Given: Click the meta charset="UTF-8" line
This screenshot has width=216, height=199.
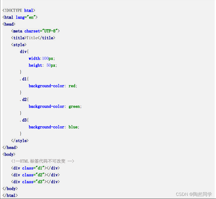Looking at the screenshot, I should pos(35,31).
